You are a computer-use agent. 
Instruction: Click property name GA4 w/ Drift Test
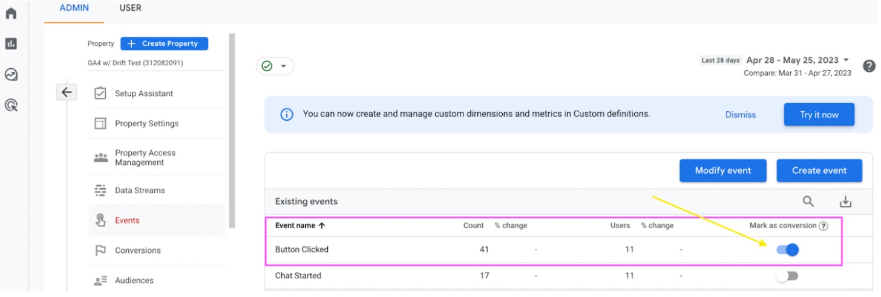pos(136,63)
